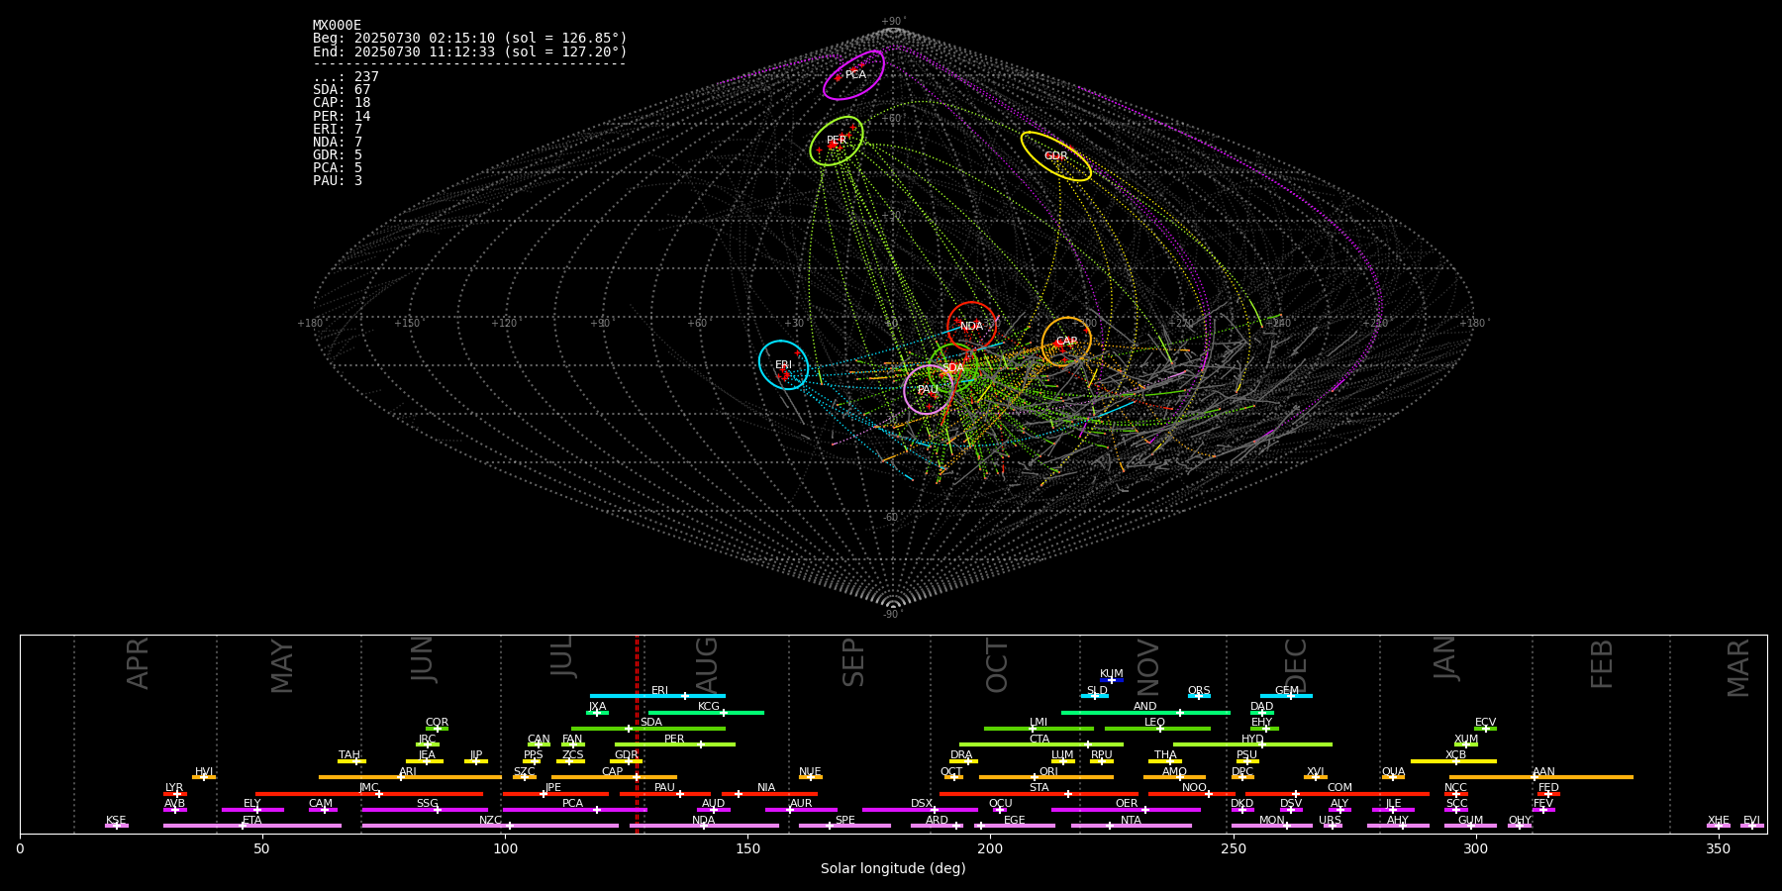1782x891 pixels.
Task: Select the pink PAU radiant circle on map
Action: 928,389
